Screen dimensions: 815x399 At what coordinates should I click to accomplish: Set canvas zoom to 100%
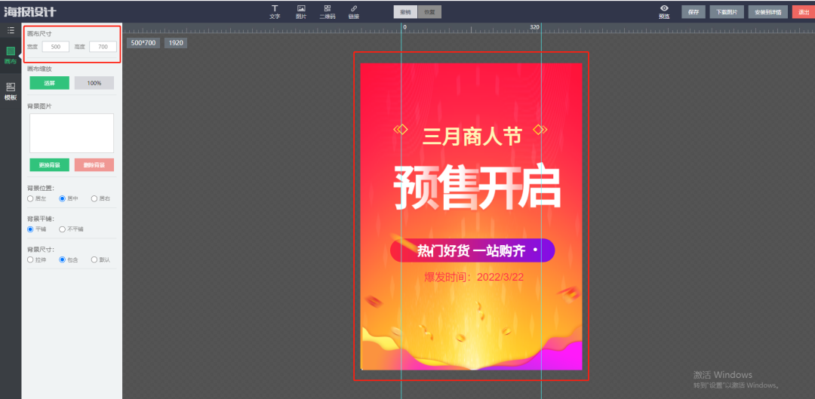coord(94,83)
